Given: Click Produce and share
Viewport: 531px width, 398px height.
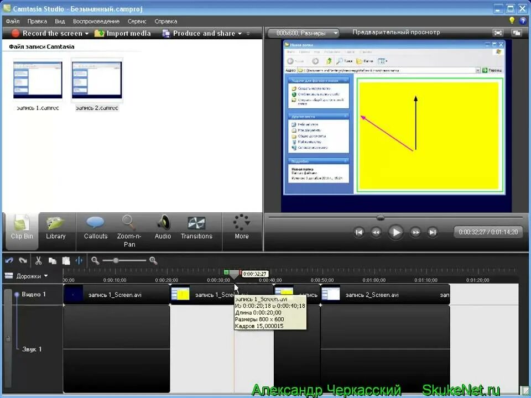Looking at the screenshot, I should pyautogui.click(x=199, y=33).
